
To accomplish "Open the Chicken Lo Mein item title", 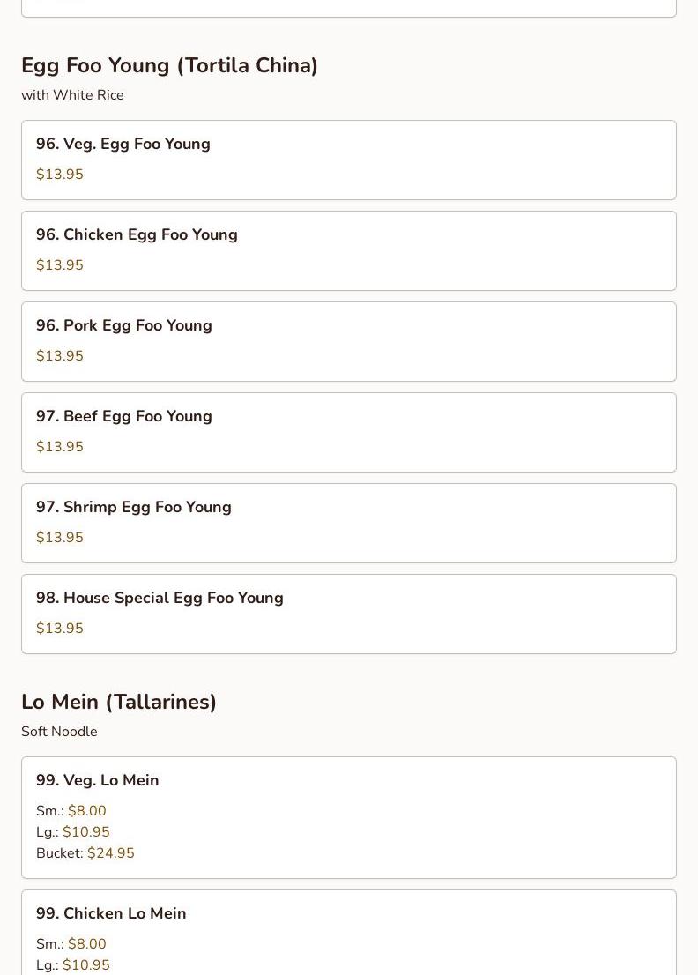I will tap(111, 914).
